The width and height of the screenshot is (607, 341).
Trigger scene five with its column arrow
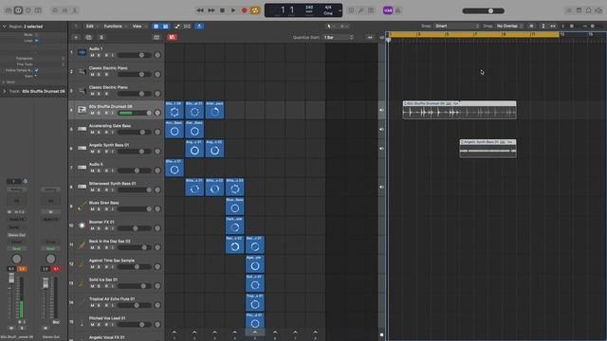[255, 332]
